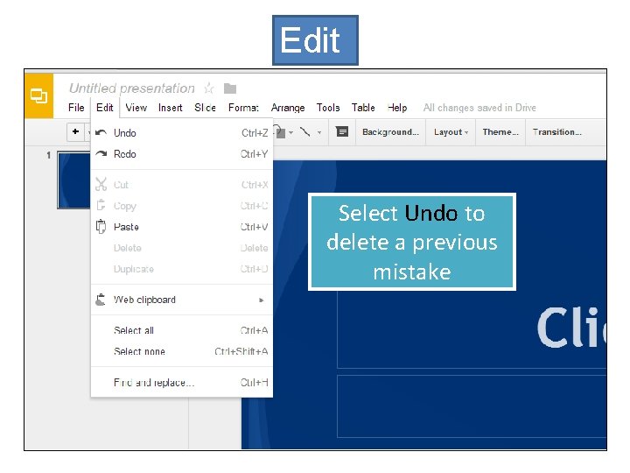Click the Redo arrow icon in menu
This screenshot has width=630, height=473.
pos(101,153)
